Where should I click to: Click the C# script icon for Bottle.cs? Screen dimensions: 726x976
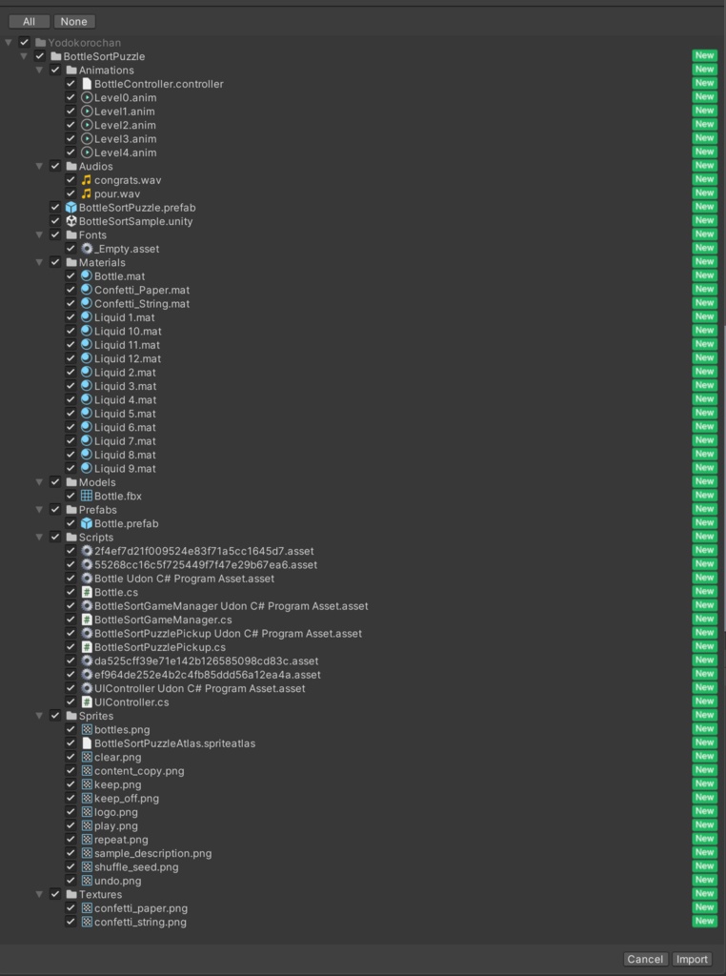87,593
